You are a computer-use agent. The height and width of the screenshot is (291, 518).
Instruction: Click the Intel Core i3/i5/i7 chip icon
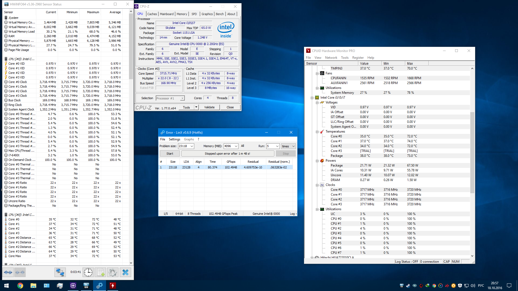click(x=317, y=98)
